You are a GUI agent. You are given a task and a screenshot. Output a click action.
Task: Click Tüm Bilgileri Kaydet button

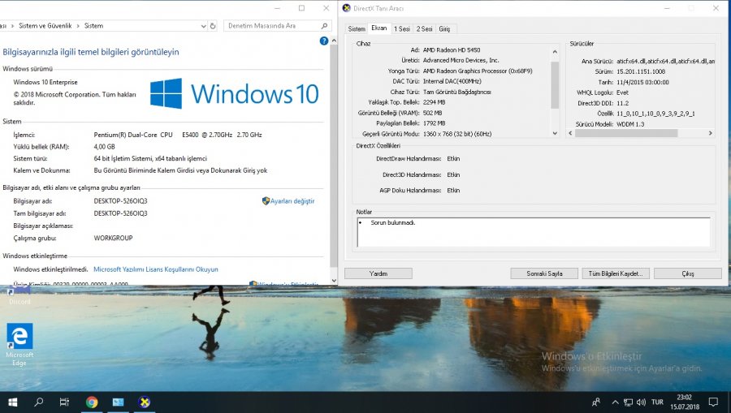click(x=616, y=273)
